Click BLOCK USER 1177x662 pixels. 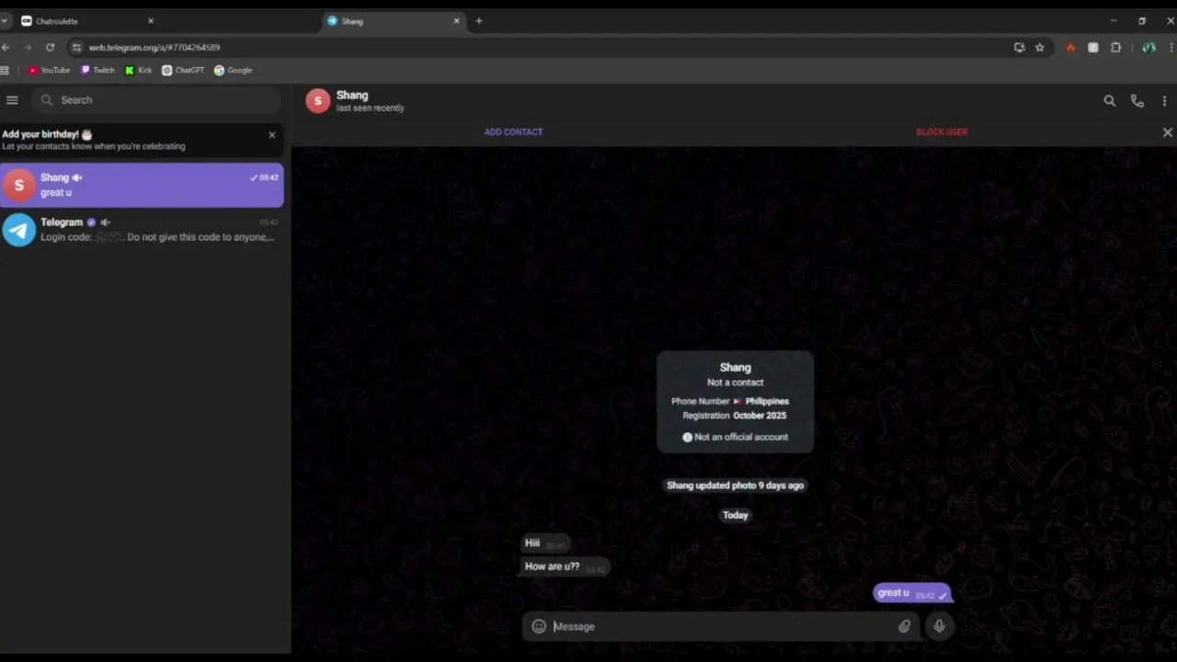942,132
